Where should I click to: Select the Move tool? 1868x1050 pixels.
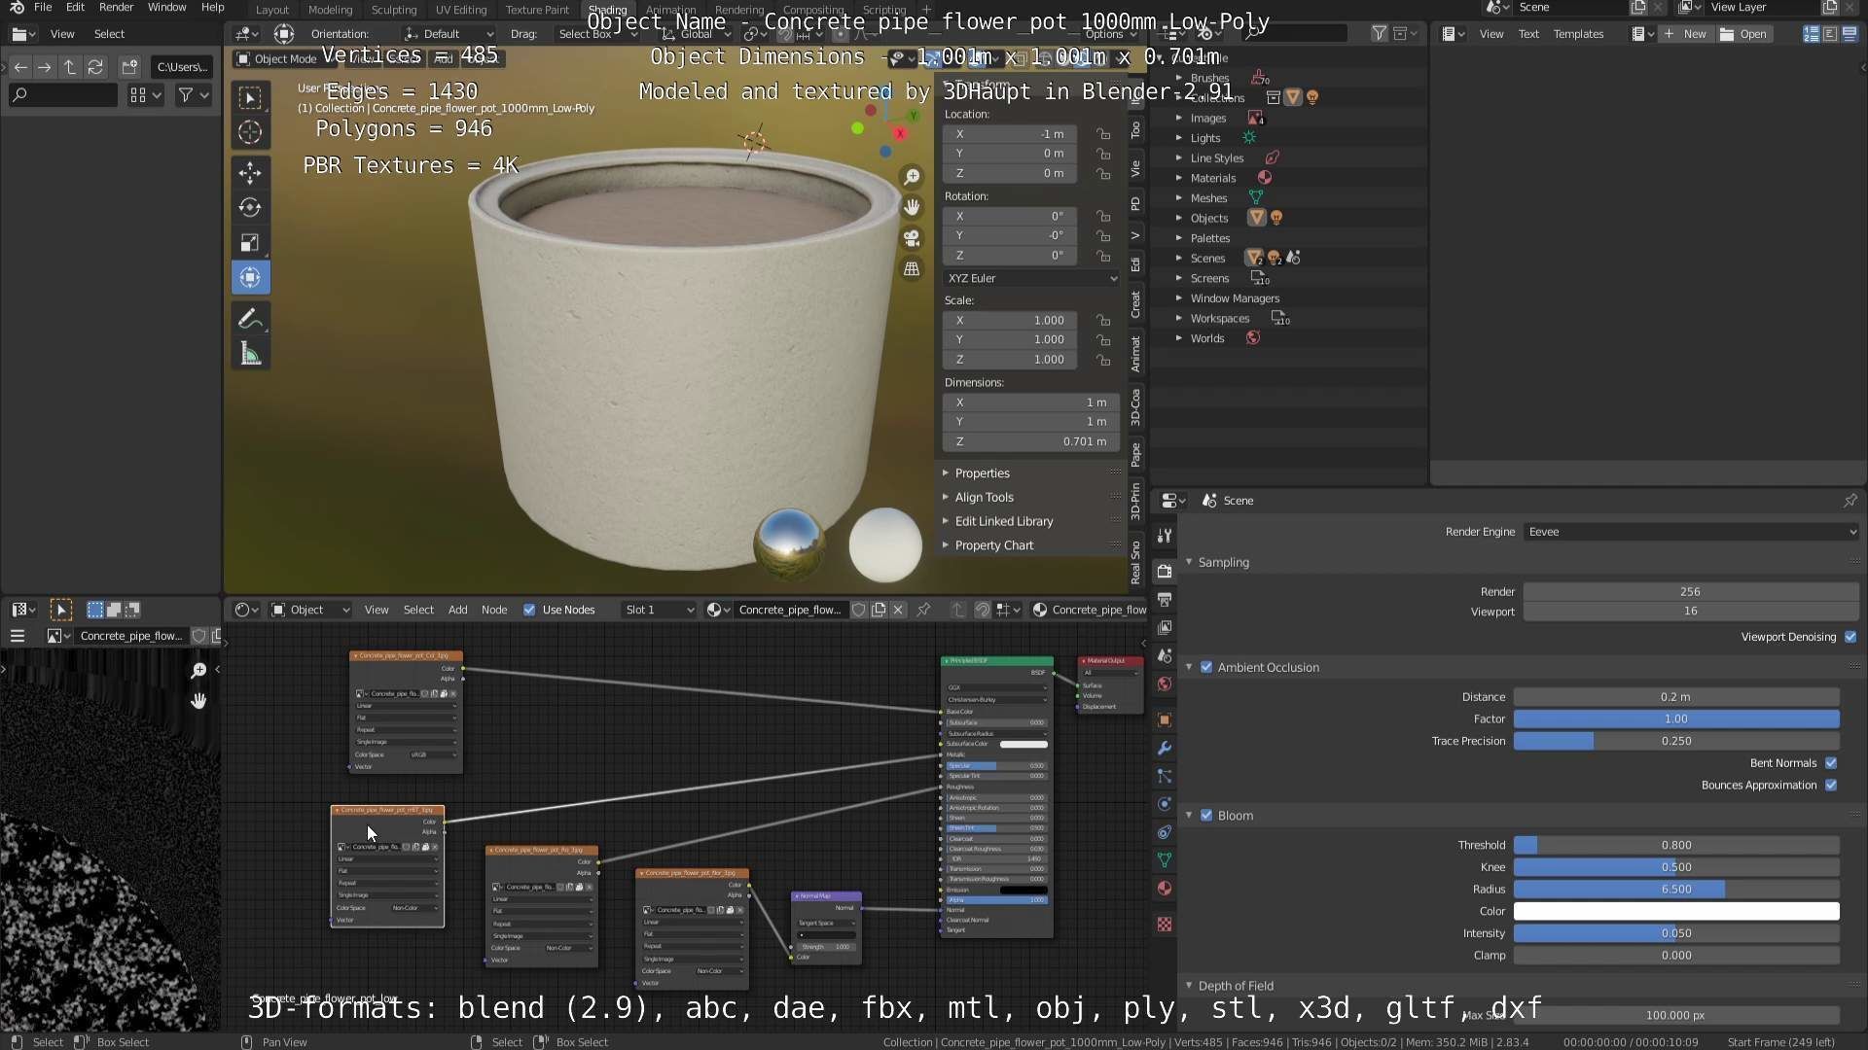pos(250,173)
